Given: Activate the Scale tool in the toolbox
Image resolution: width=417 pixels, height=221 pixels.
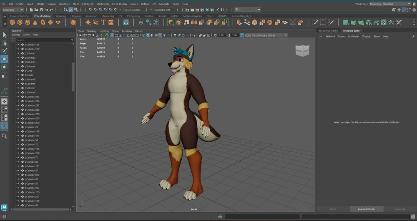Looking at the screenshot, I should click(5, 75).
